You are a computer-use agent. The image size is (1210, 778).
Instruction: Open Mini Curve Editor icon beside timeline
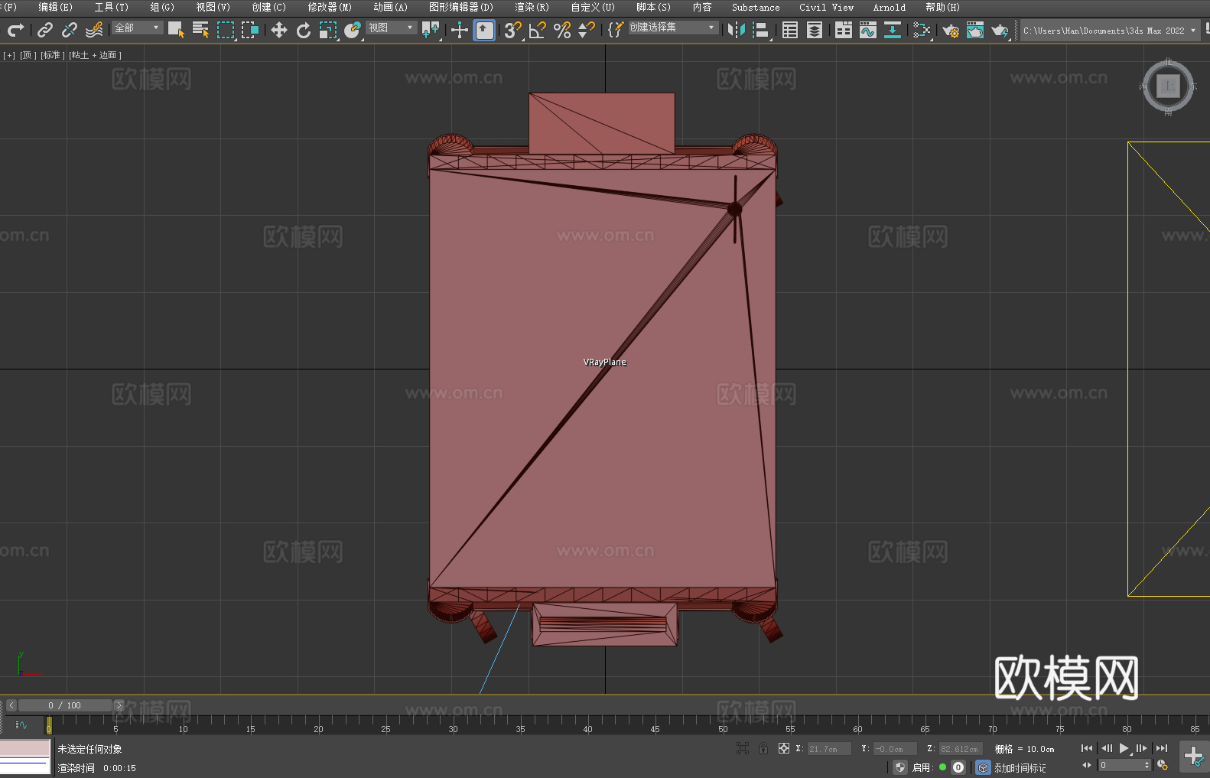21,724
